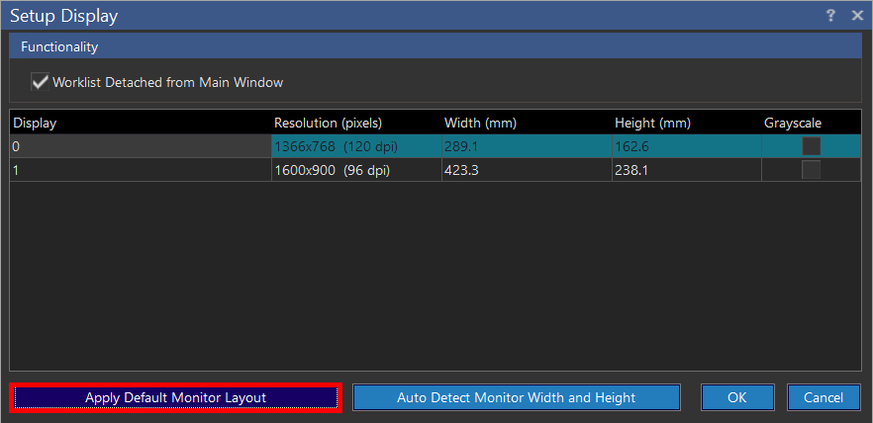Collapse the Functionality section header

[436, 46]
